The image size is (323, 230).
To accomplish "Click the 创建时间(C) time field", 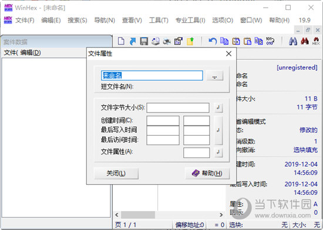I will [x=197, y=121].
